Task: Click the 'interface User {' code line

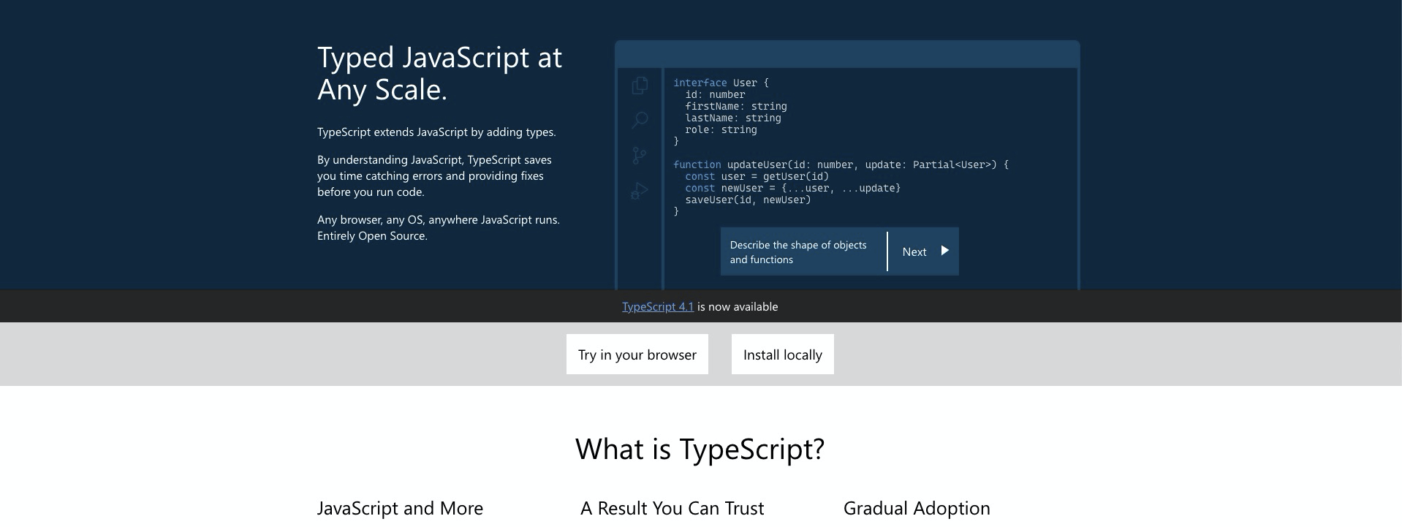Action: pyautogui.click(x=721, y=83)
